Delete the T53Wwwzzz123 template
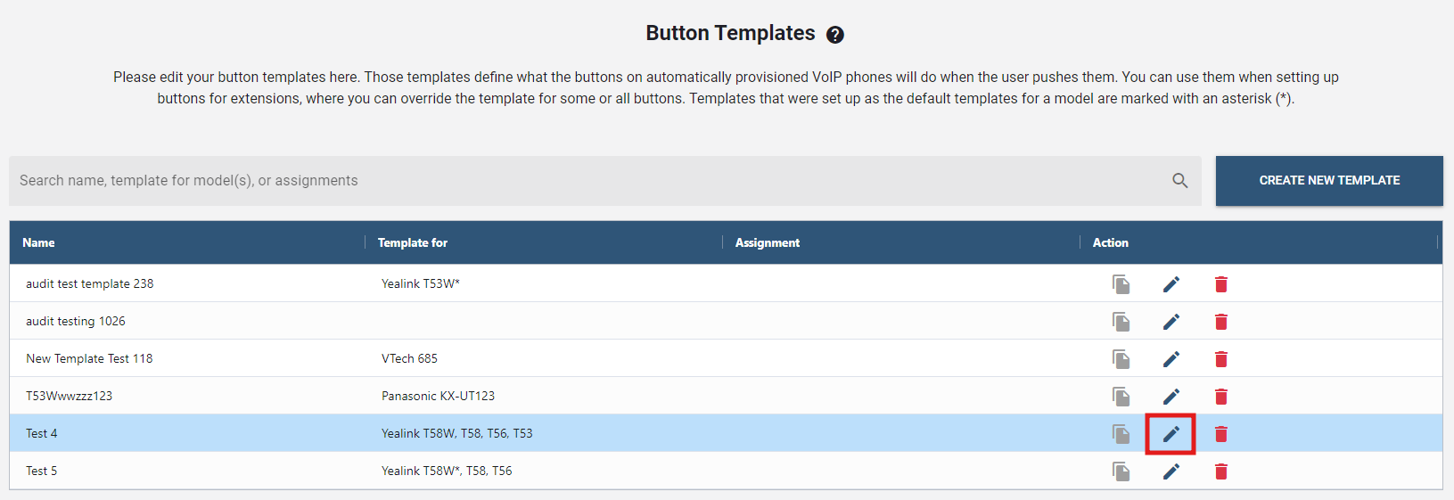This screenshot has height=500, width=1454. (1220, 397)
